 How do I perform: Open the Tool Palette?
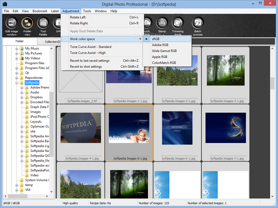point(43,27)
